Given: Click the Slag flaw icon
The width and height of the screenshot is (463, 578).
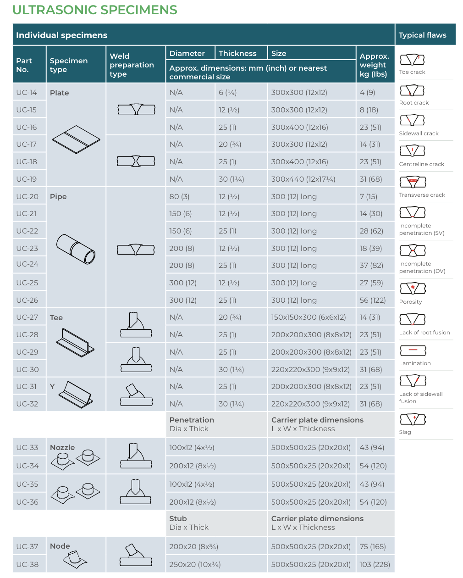Looking at the screenshot, I should point(413,419).
